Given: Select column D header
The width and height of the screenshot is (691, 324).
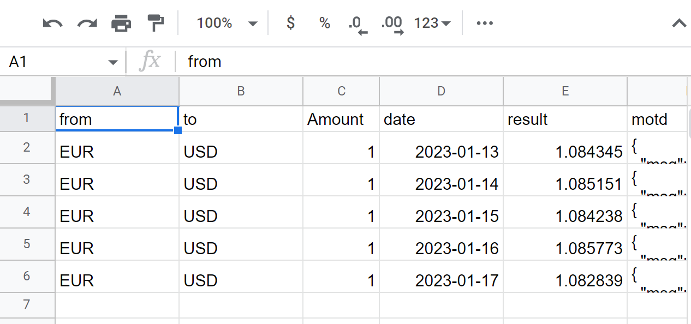Looking at the screenshot, I should (441, 91).
